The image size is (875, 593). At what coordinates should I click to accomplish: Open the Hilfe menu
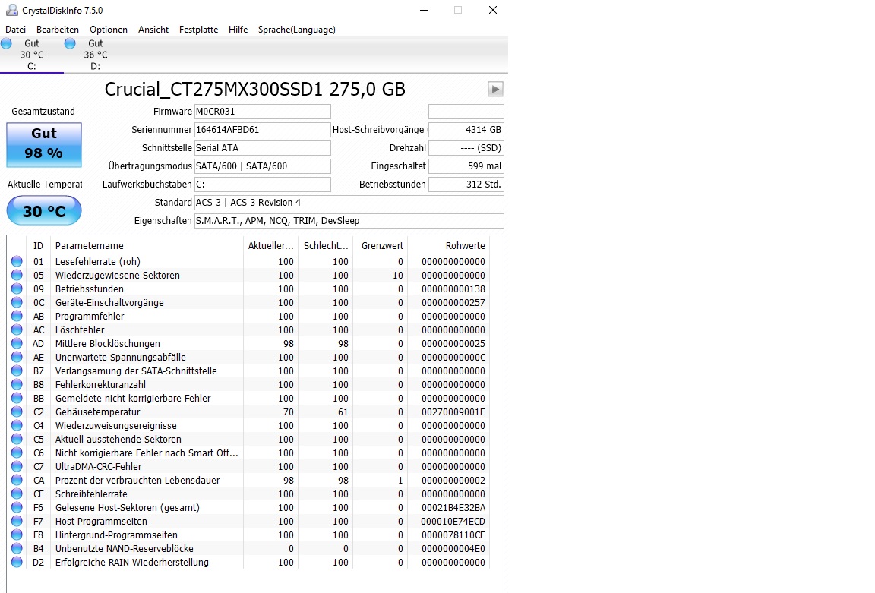238,30
